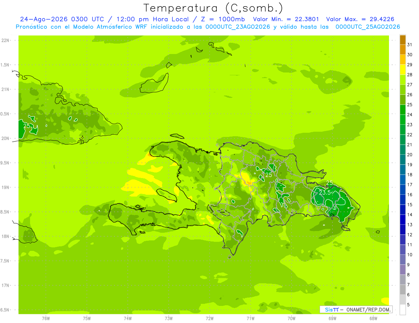
Task: Select the dark blue 13 legend swatch
Action: tap(403, 220)
